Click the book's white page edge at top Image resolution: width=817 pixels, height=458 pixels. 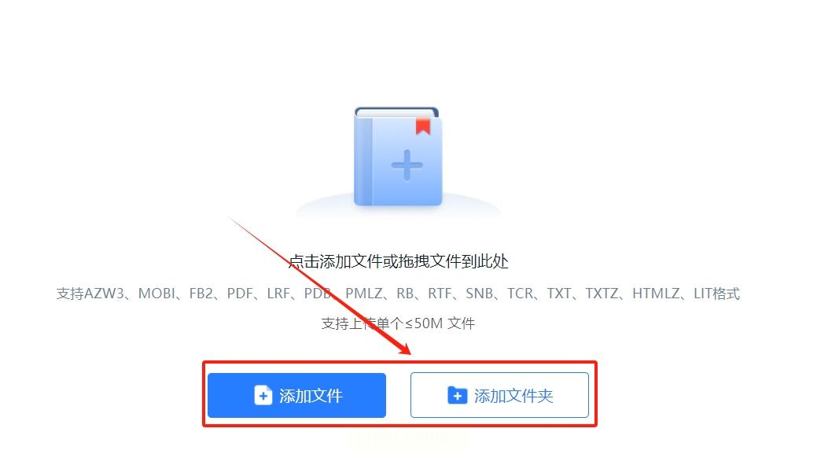coord(397,113)
